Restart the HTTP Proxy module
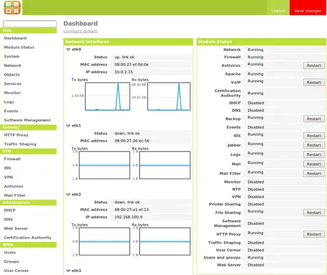The image size is (327, 275). (314, 234)
